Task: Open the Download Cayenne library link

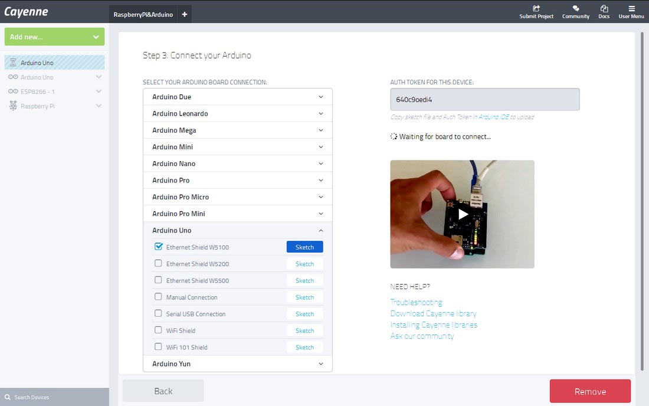Action: coord(434,314)
